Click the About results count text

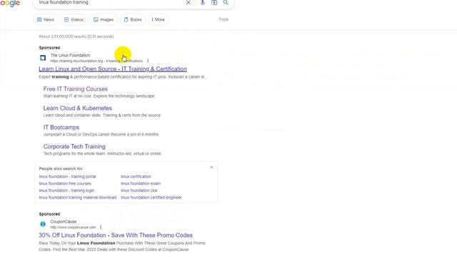coord(76,36)
